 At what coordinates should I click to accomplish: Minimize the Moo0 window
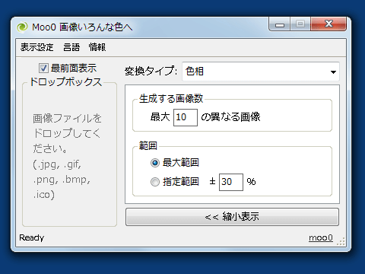(x=280, y=24)
